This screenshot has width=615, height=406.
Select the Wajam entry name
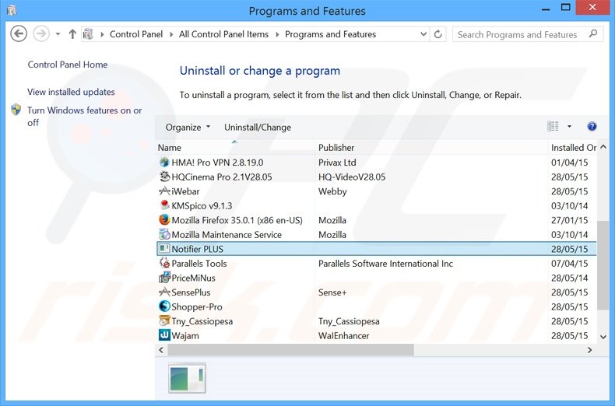(x=185, y=336)
